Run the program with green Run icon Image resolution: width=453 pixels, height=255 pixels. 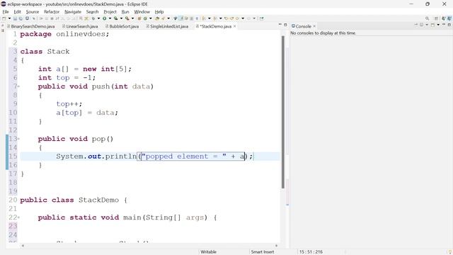coord(104,18)
